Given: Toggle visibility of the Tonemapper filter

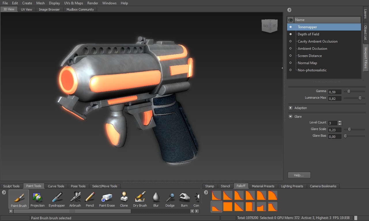Looking at the screenshot, I should pyautogui.click(x=291, y=27).
